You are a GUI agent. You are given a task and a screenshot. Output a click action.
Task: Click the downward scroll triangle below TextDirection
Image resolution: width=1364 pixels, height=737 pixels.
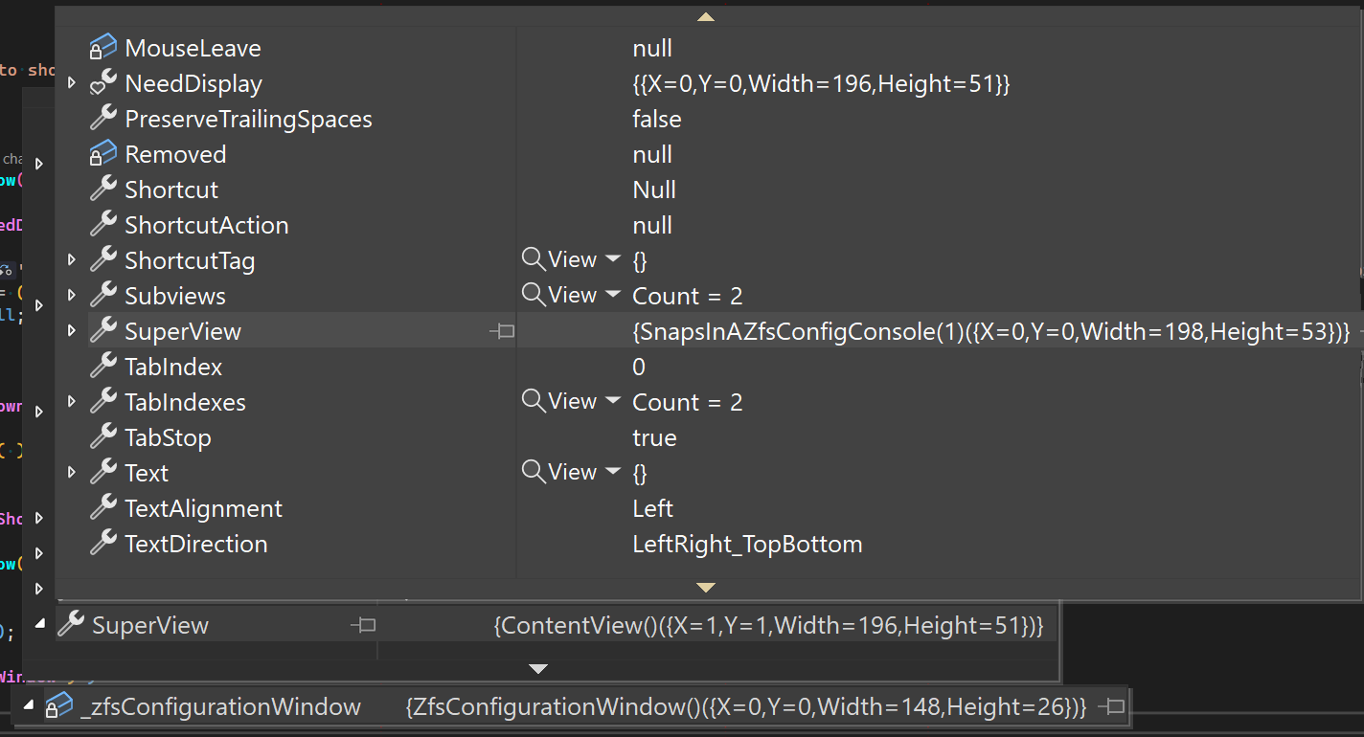tap(706, 587)
